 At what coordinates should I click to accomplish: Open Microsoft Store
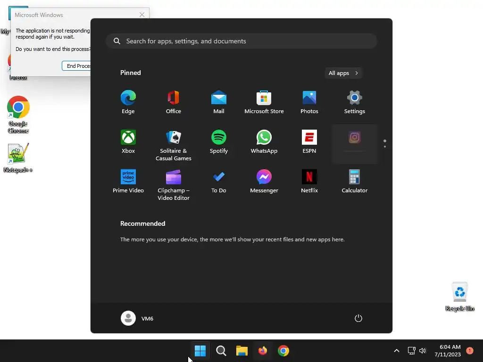point(264,102)
